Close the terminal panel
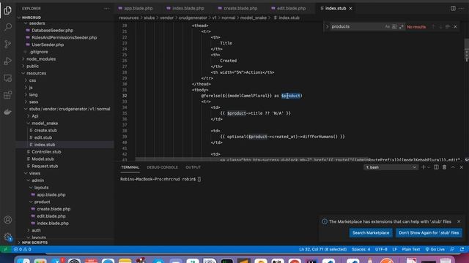The height and width of the screenshot is (263, 469). pos(461,167)
